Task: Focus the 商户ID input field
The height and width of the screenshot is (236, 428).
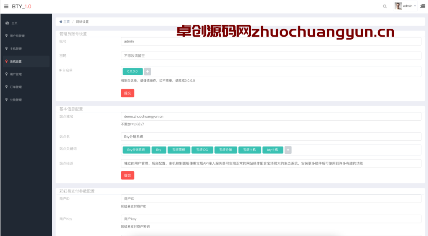Action: point(271,199)
